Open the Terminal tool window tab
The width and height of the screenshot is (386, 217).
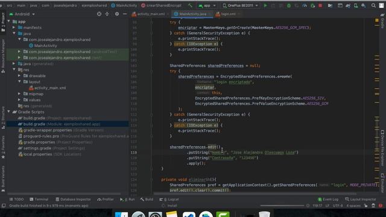[39, 200]
